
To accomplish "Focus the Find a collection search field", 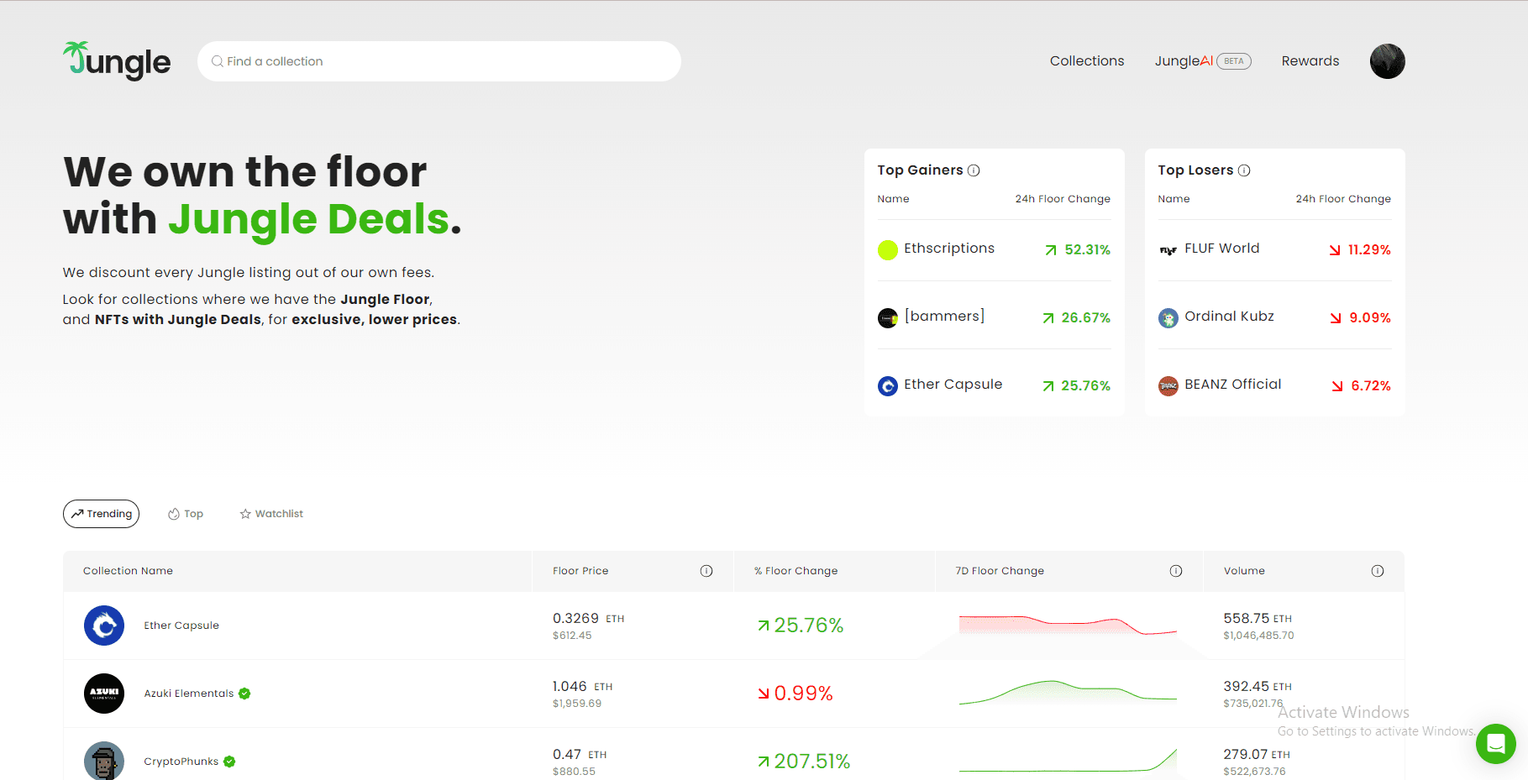I will point(439,61).
